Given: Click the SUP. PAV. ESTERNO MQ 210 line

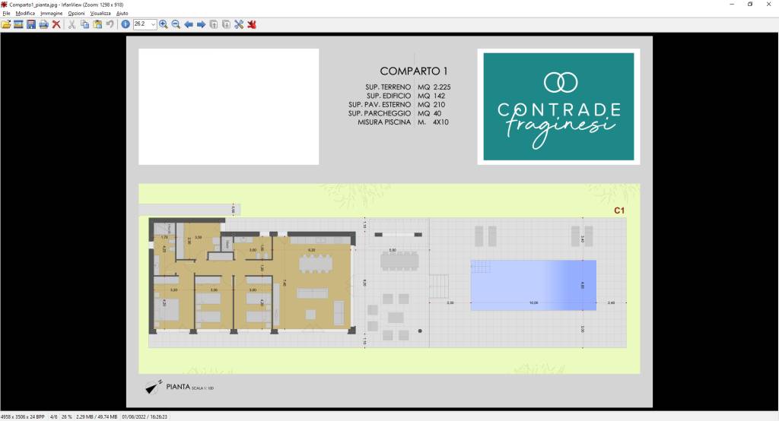Looking at the screenshot, I should pyautogui.click(x=396, y=105).
